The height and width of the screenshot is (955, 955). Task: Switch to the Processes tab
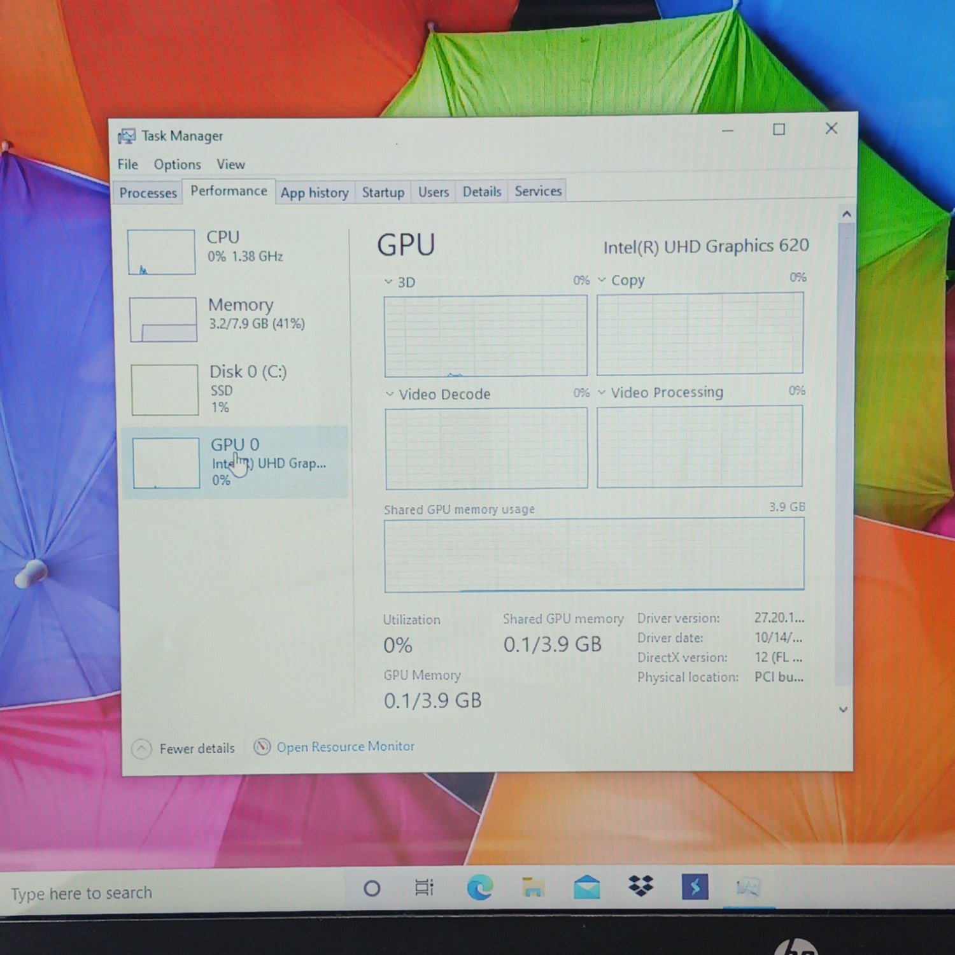tap(148, 193)
